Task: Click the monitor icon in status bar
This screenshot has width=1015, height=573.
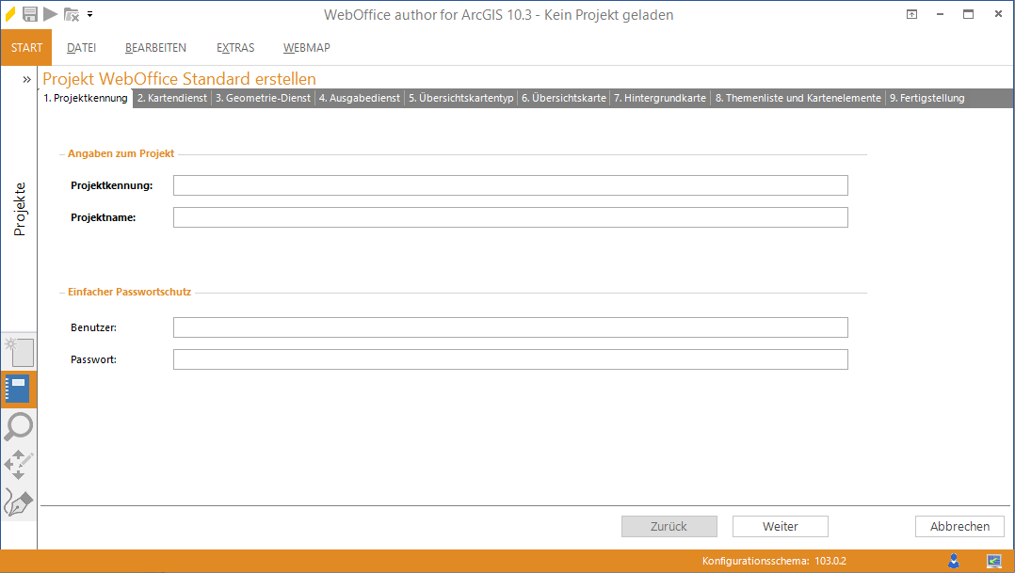Action: [x=993, y=561]
